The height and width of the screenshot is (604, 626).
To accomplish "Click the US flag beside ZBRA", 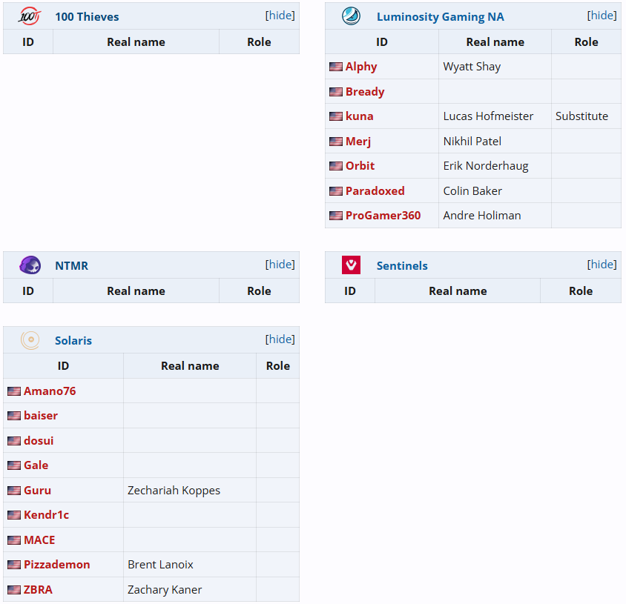I will coord(14,590).
